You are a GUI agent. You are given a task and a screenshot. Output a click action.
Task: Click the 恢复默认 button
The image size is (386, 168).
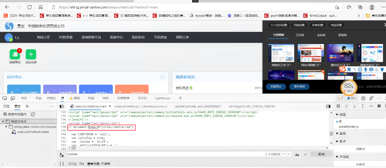(x=276, y=87)
